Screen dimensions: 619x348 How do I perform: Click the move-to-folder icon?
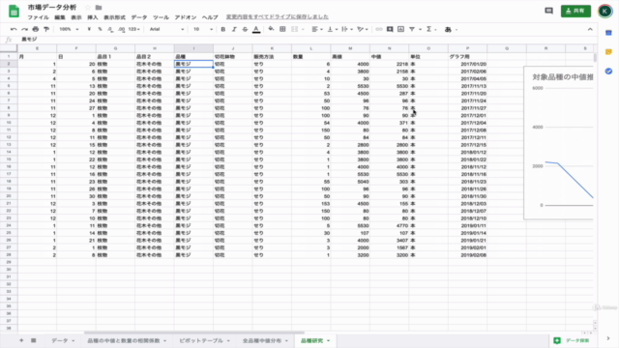(99, 8)
